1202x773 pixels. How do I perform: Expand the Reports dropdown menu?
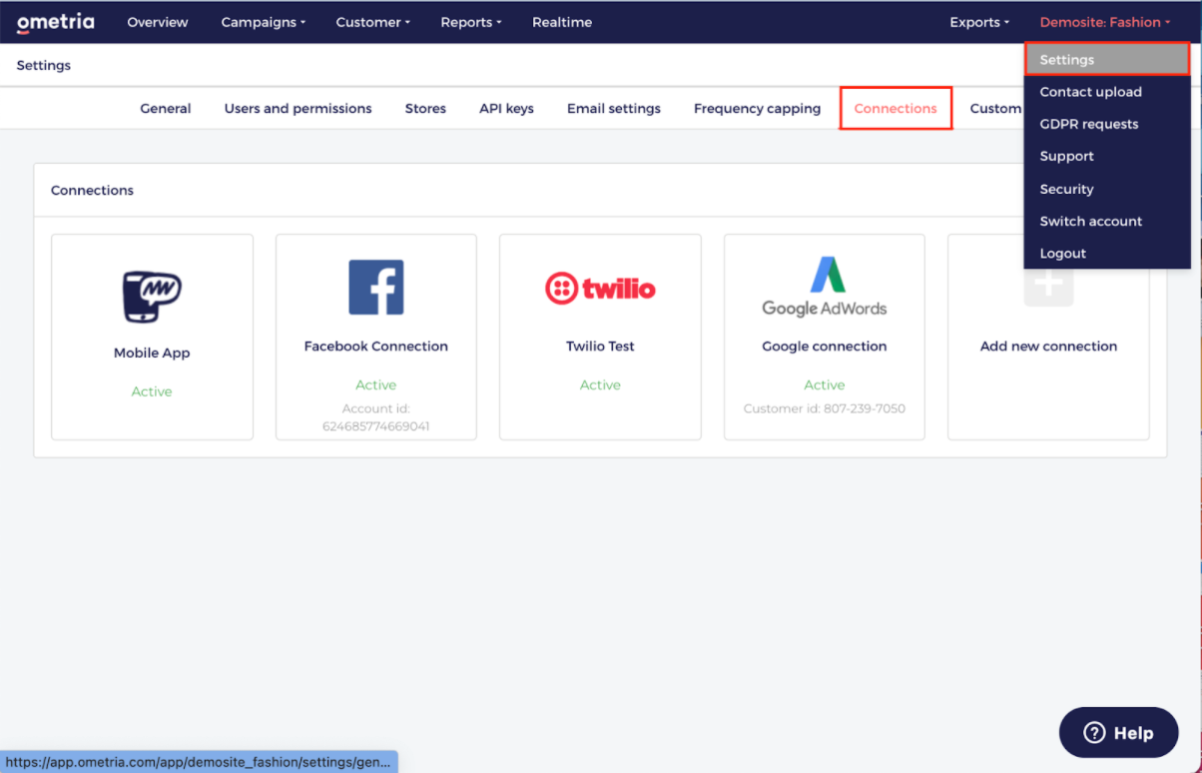pyautogui.click(x=471, y=22)
